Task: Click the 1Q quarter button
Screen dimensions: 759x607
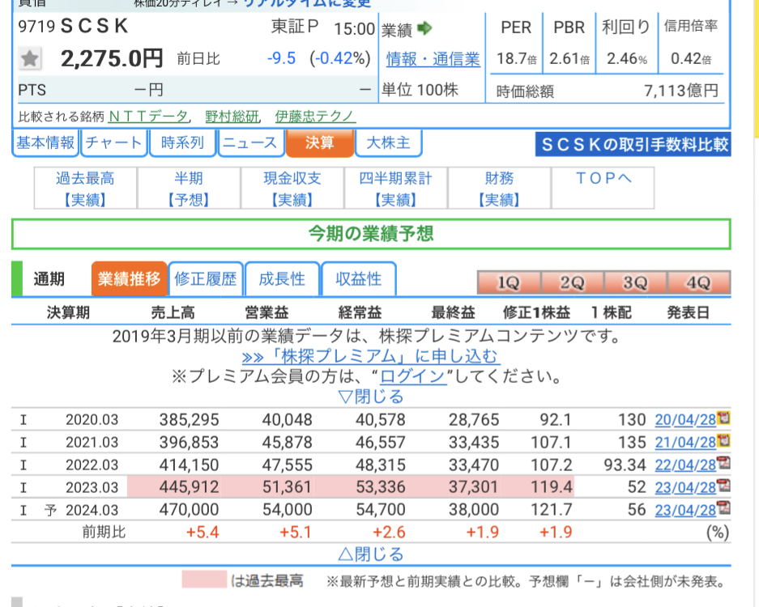Action: pos(509,282)
